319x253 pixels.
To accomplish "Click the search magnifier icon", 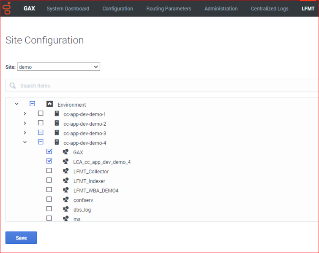I will click(x=13, y=86).
